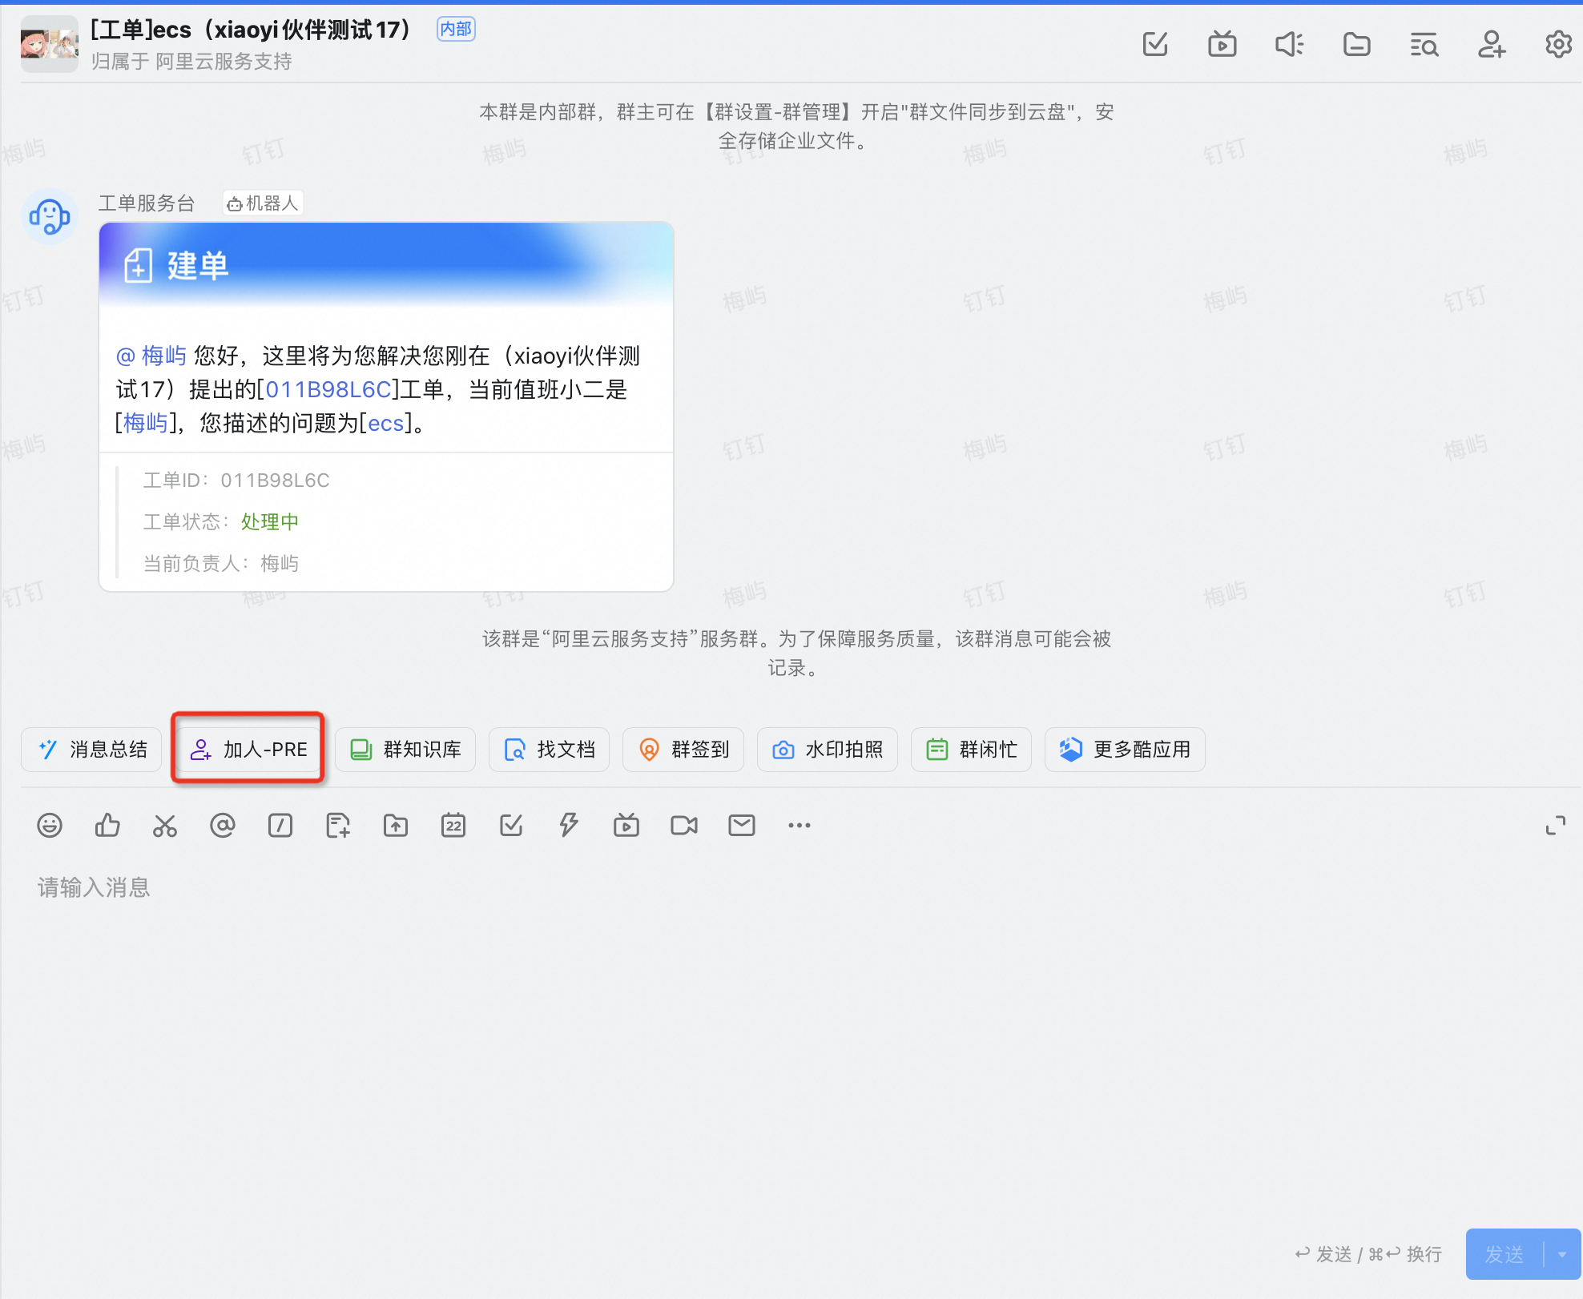Viewport: 1583px width, 1299px height.
Task: Click 归属于 阿里云服务支持 subtitle
Action: pos(191,62)
